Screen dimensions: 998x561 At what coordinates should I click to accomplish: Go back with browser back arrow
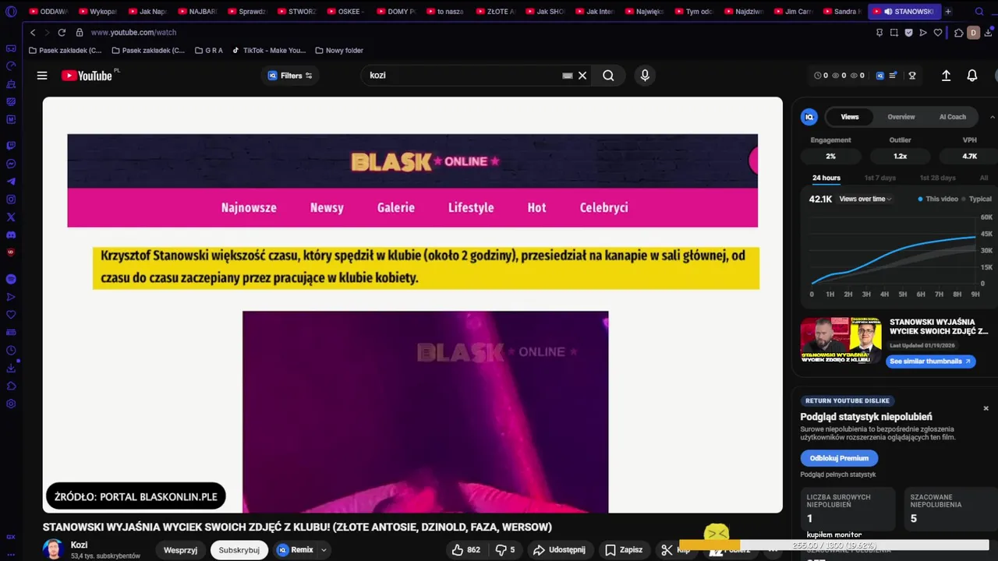point(32,33)
